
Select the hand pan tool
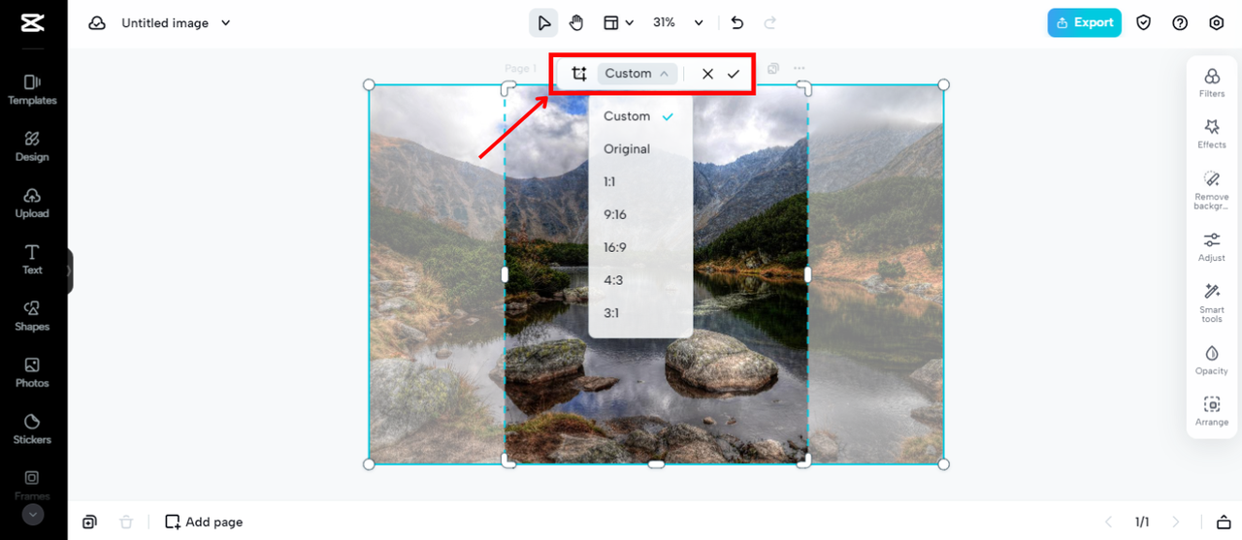[x=576, y=22]
